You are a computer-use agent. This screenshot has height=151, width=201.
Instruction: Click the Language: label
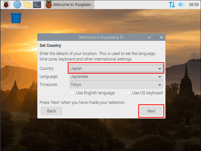49,76
